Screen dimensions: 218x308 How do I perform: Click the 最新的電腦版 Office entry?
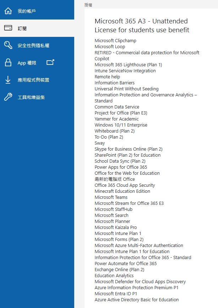click(115, 179)
